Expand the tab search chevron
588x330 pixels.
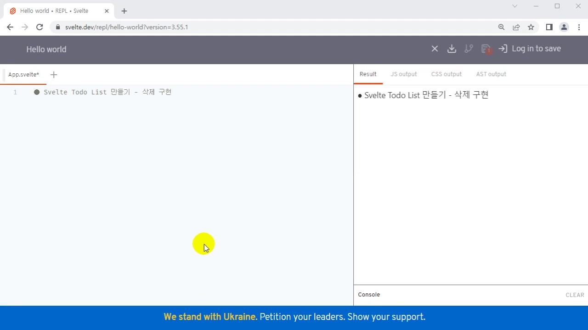(x=515, y=6)
